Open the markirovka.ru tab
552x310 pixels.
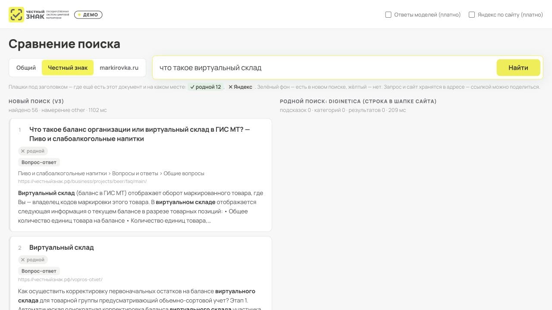pyautogui.click(x=119, y=68)
